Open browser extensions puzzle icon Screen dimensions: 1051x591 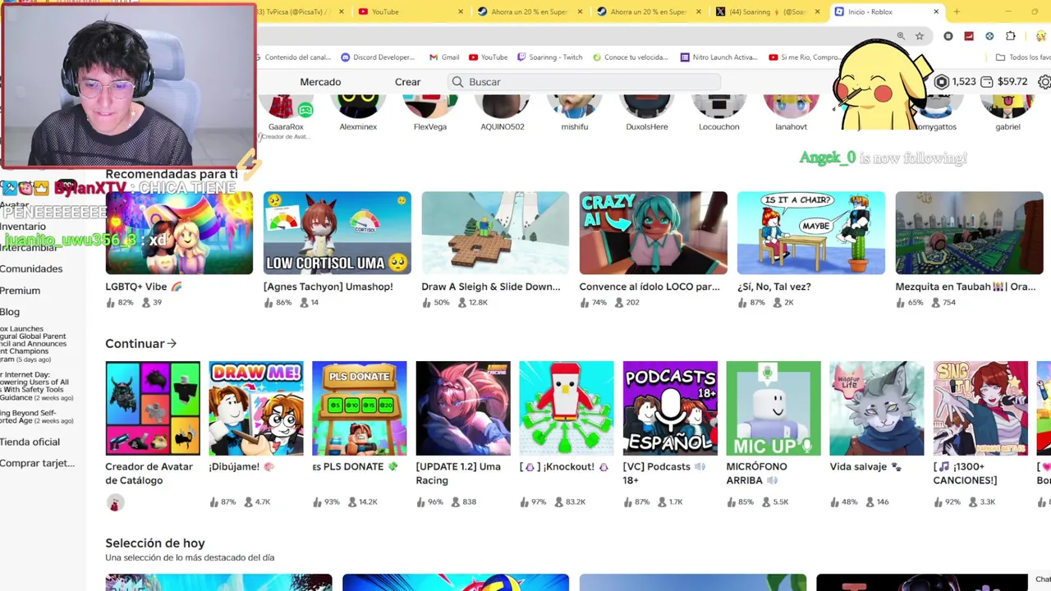[x=1011, y=36]
